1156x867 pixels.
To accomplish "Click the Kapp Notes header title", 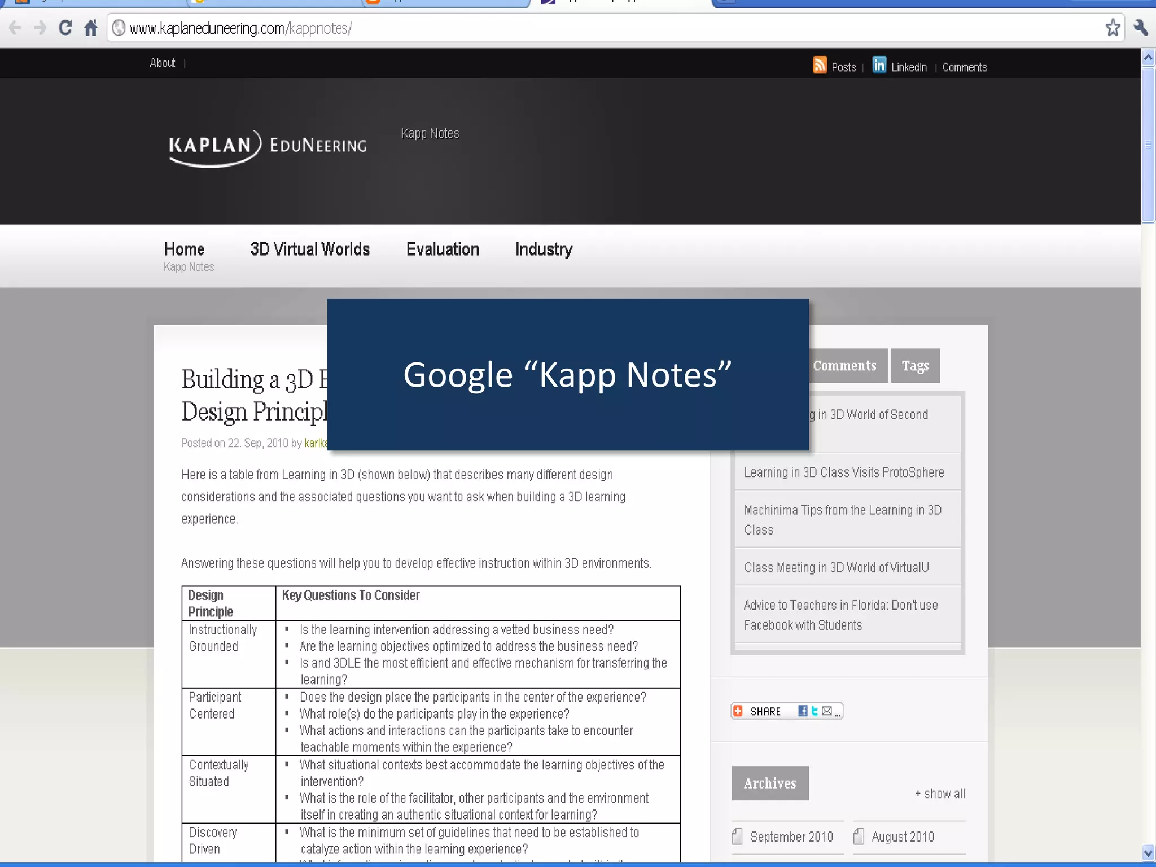I will pyautogui.click(x=430, y=133).
